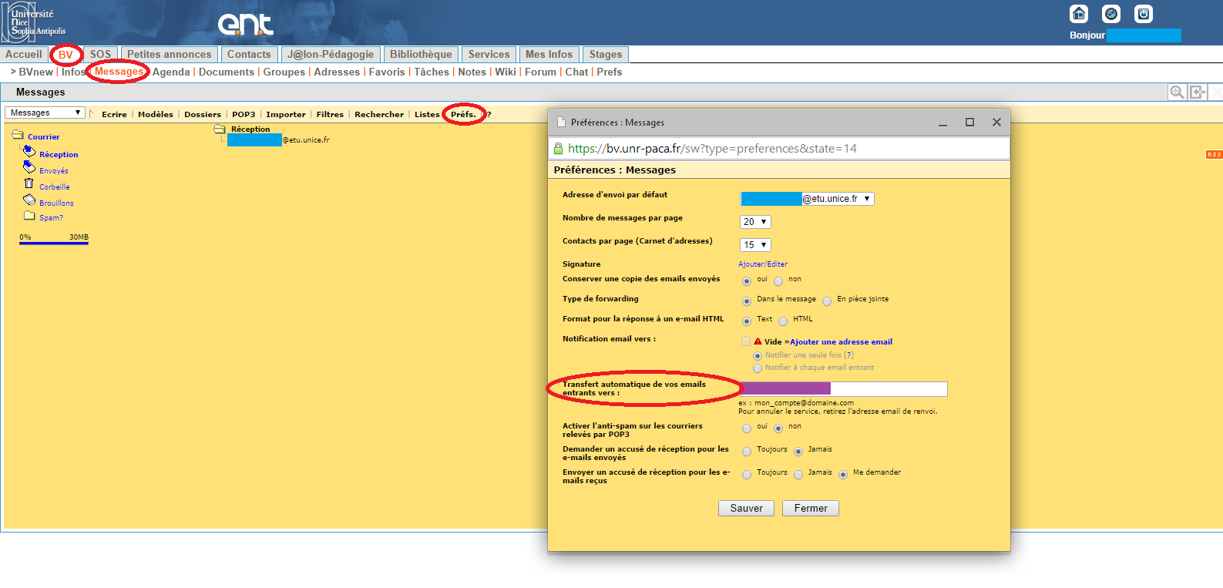Viewport: 1223px width, 588px height.
Task: Click the Ajouter/Editer signature link
Action: point(763,264)
